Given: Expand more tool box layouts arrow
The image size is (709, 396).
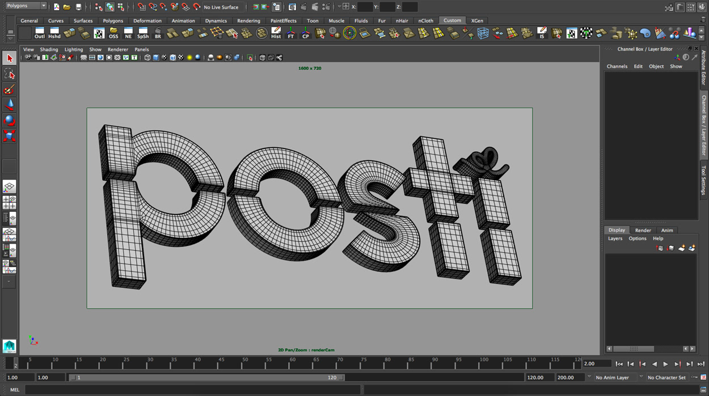Looking at the screenshot, I should coord(9,281).
